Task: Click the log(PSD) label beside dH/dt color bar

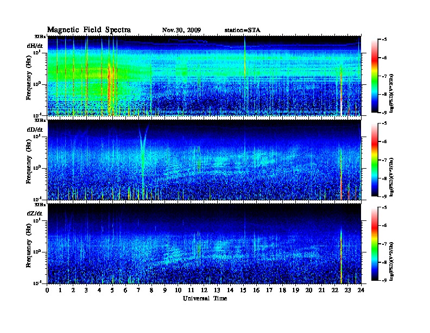Action: (x=391, y=94)
